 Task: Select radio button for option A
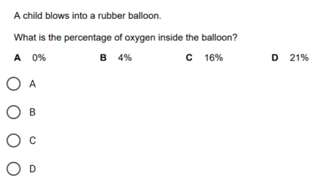[14, 84]
